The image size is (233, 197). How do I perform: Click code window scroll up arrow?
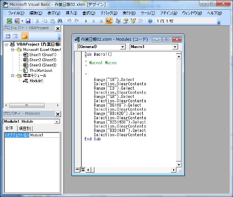179,56
